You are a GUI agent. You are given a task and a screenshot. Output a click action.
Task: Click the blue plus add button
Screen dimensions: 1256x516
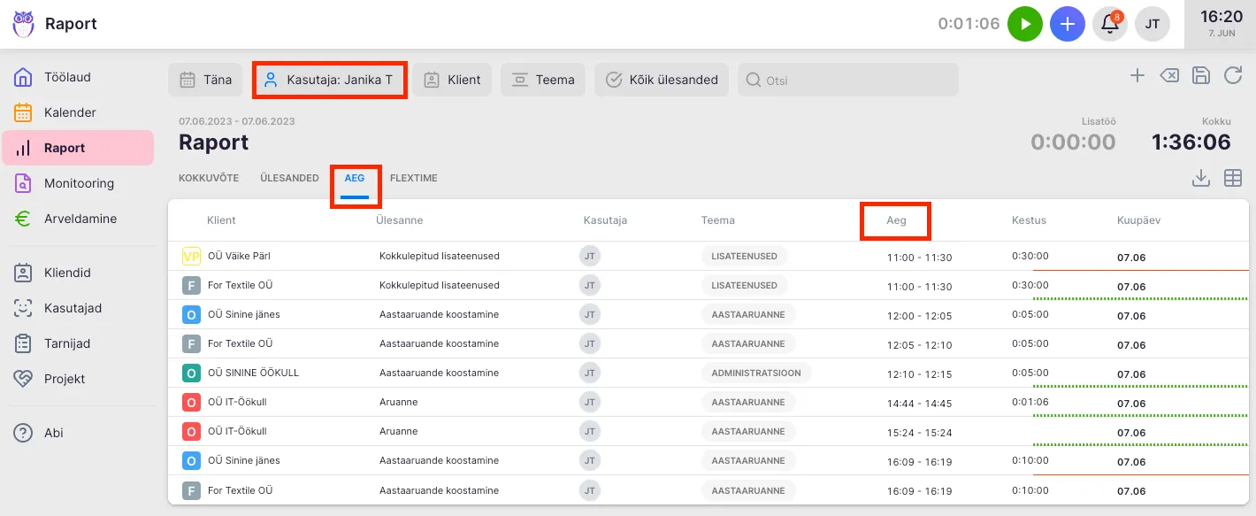pyautogui.click(x=1068, y=24)
